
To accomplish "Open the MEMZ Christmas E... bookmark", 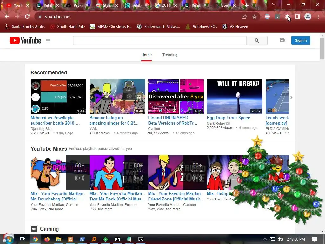I will [x=111, y=27].
